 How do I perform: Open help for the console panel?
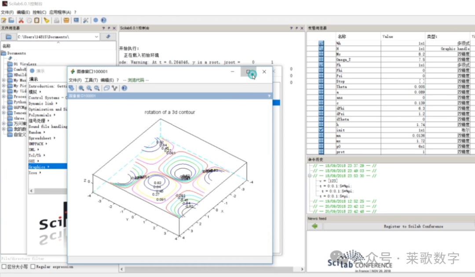(292, 28)
